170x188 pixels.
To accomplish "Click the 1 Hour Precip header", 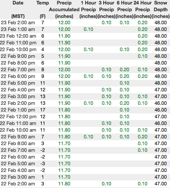I will [88, 10].
